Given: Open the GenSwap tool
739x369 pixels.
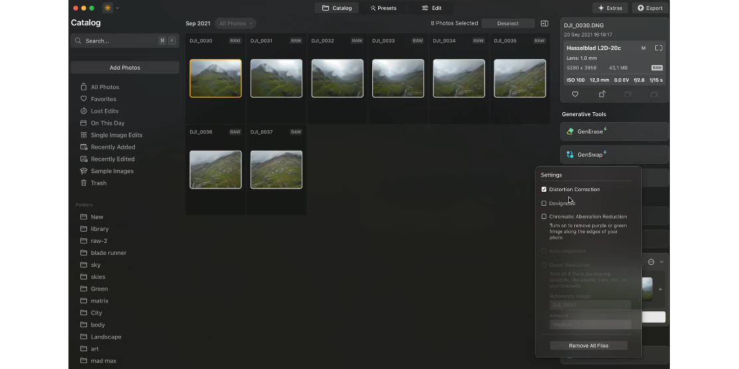Looking at the screenshot, I should 614,155.
